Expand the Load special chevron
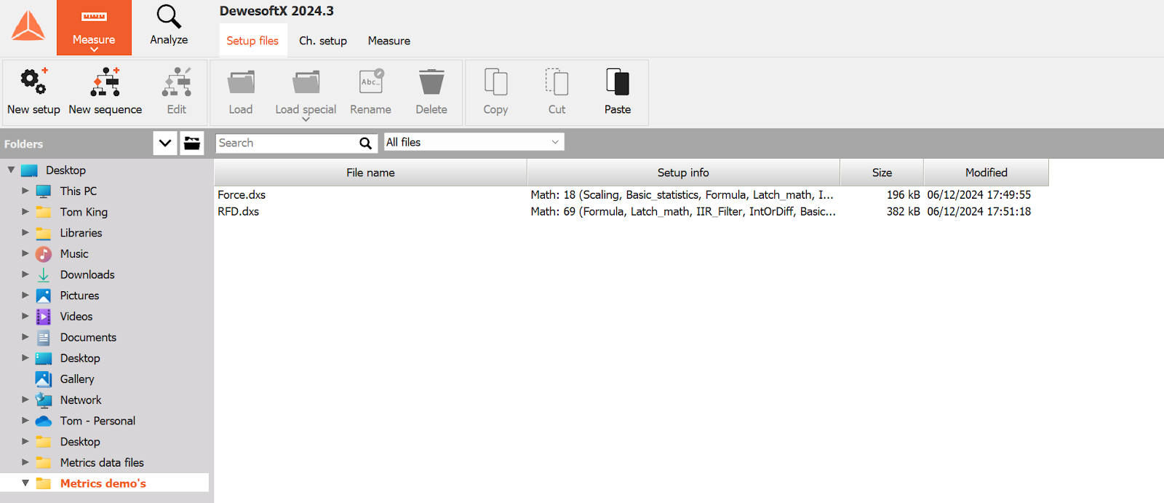The image size is (1164, 503). [x=306, y=119]
